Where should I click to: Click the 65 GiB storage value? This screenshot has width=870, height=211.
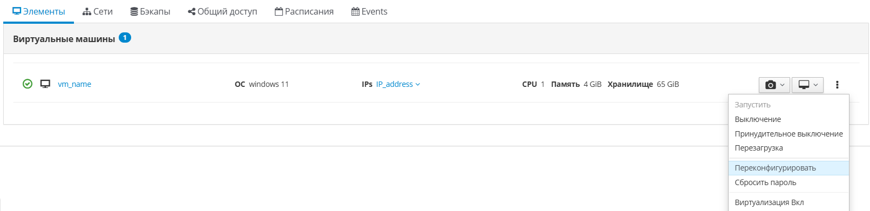[x=668, y=84]
